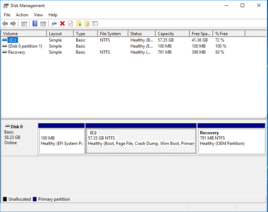268x212 pixels.
Task: Click the 57.35 GB capacity cell
Action: (x=166, y=40)
